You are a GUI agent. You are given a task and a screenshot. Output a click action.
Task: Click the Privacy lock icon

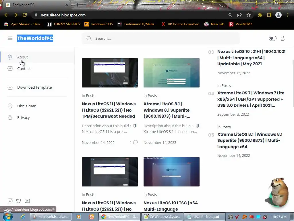pos(10,117)
